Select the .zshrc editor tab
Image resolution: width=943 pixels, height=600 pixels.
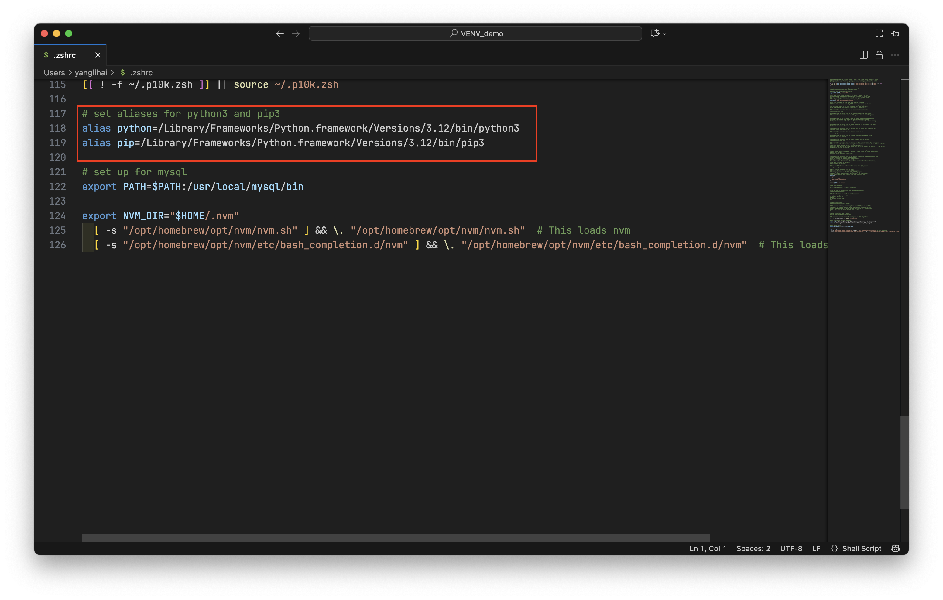pyautogui.click(x=65, y=55)
